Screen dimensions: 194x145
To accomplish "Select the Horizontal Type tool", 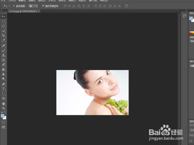I will click(3, 89).
